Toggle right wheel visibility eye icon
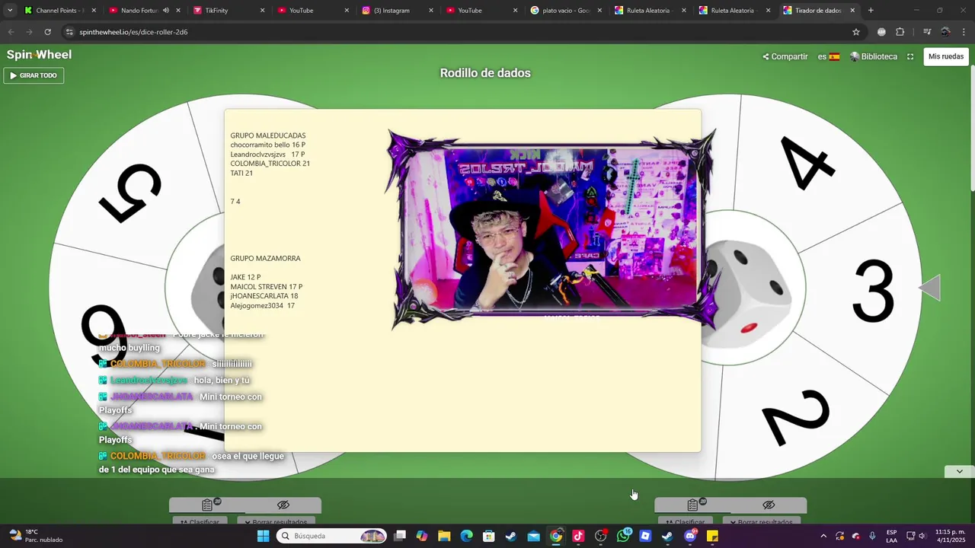The image size is (975, 548). pyautogui.click(x=769, y=505)
